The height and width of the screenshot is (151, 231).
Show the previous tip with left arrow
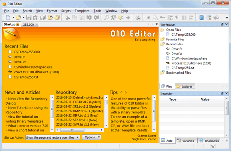pos(121,92)
